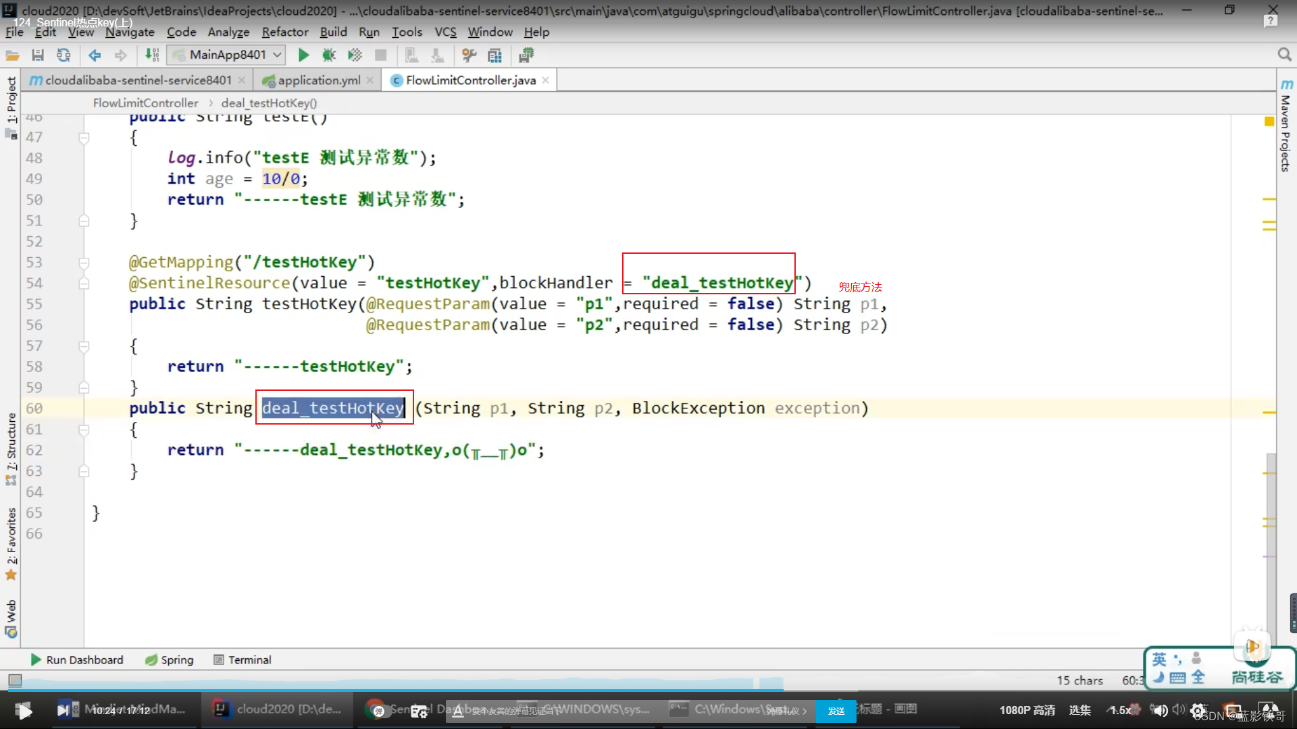This screenshot has width=1297, height=729.
Task: Open Settings wrench icon in toolbar
Action: pyautogui.click(x=469, y=55)
